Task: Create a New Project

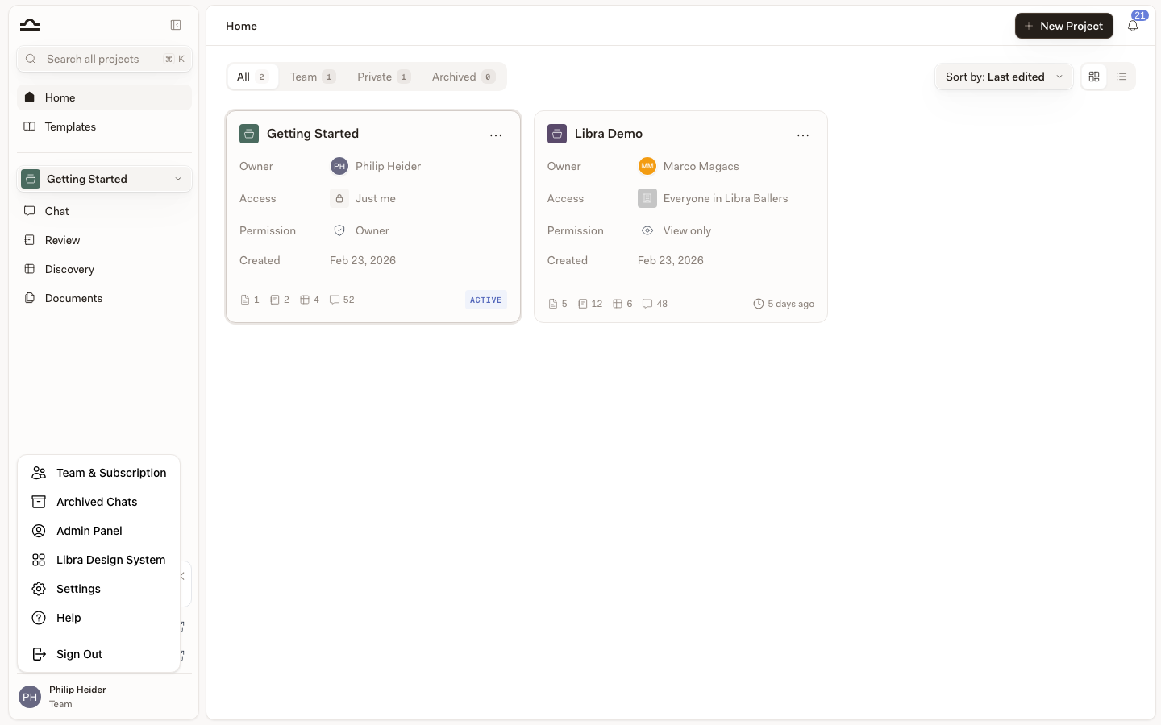Action: click(1064, 26)
